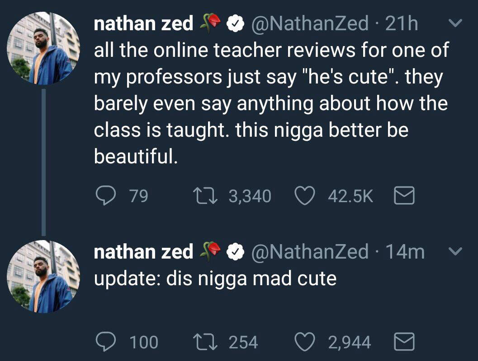Like the tweet with 42.5K likes
Screen dimensions: 478x361
304,196
